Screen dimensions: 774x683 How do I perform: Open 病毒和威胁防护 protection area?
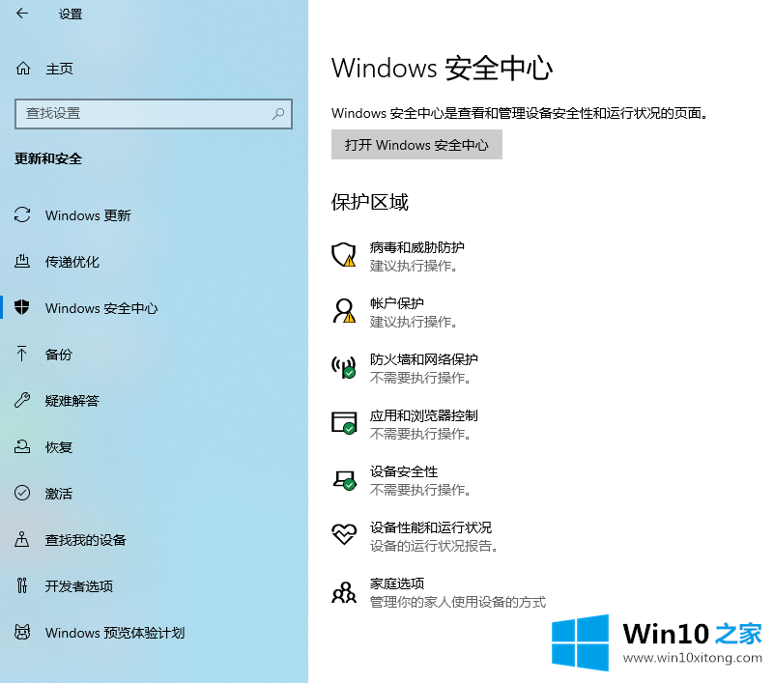coord(417,247)
